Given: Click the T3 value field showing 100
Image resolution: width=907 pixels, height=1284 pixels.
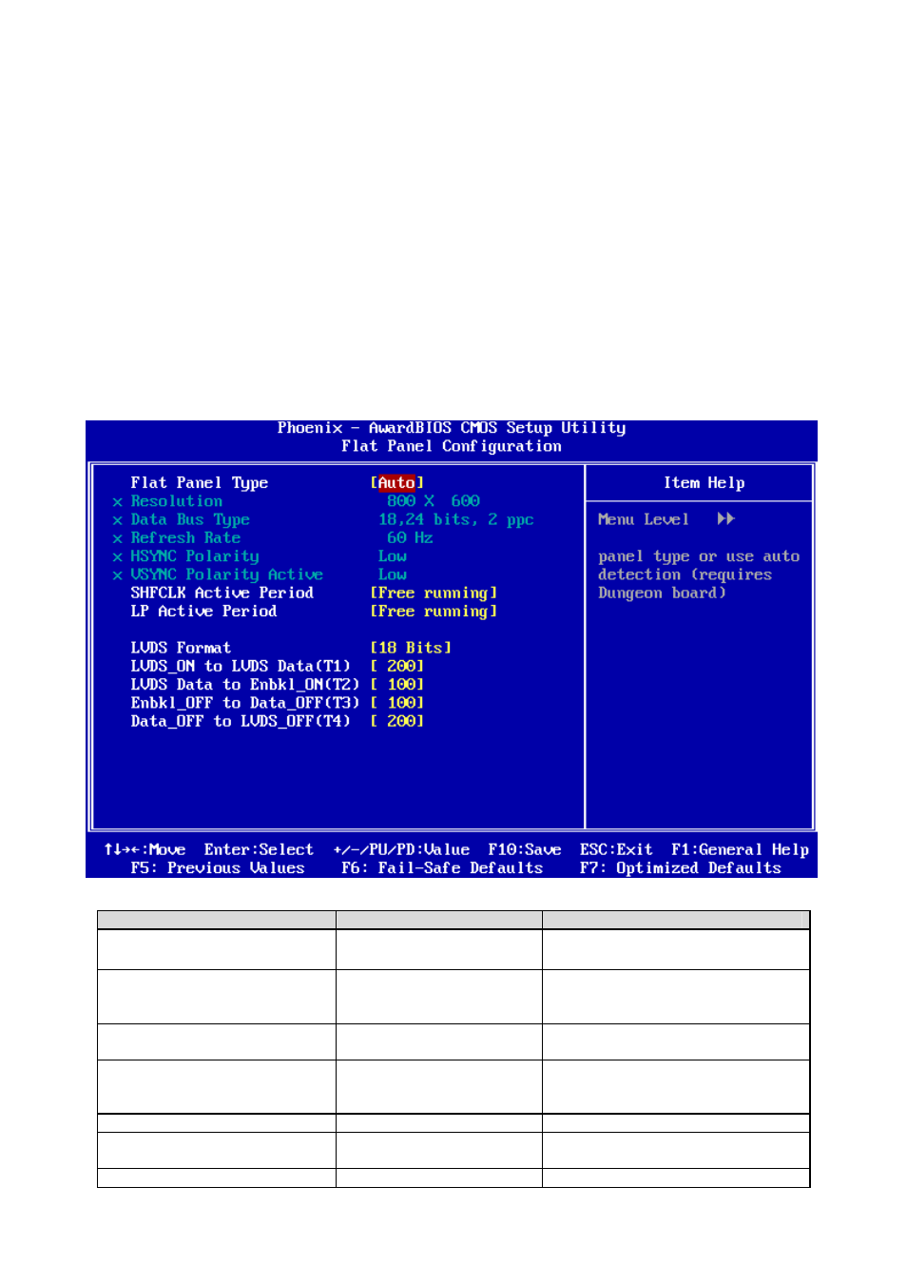Looking at the screenshot, I should pos(397,703).
